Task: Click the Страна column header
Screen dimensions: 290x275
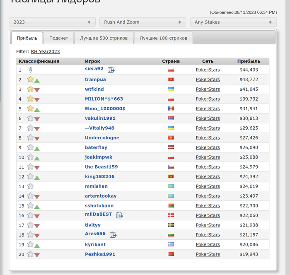Action: coord(171,61)
